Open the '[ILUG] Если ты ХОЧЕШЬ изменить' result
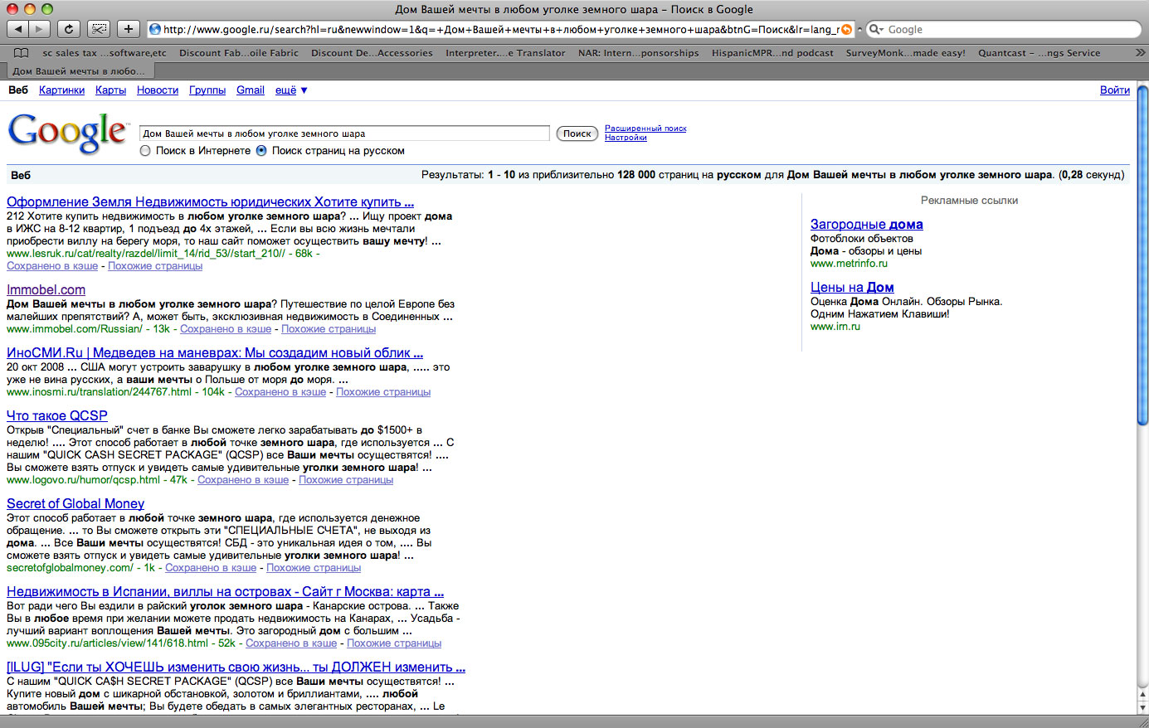 [x=236, y=667]
